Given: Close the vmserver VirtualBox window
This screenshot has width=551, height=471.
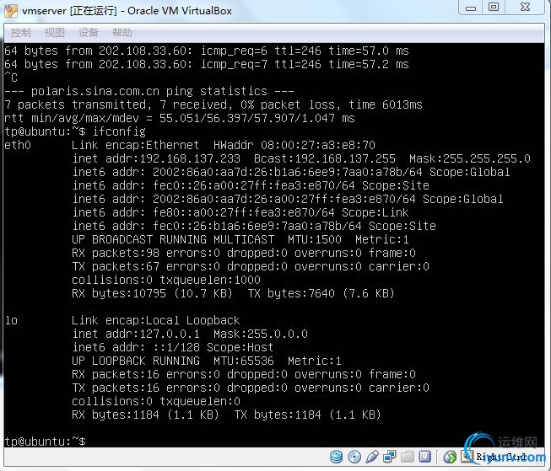Looking at the screenshot, I should tap(525, 8).
